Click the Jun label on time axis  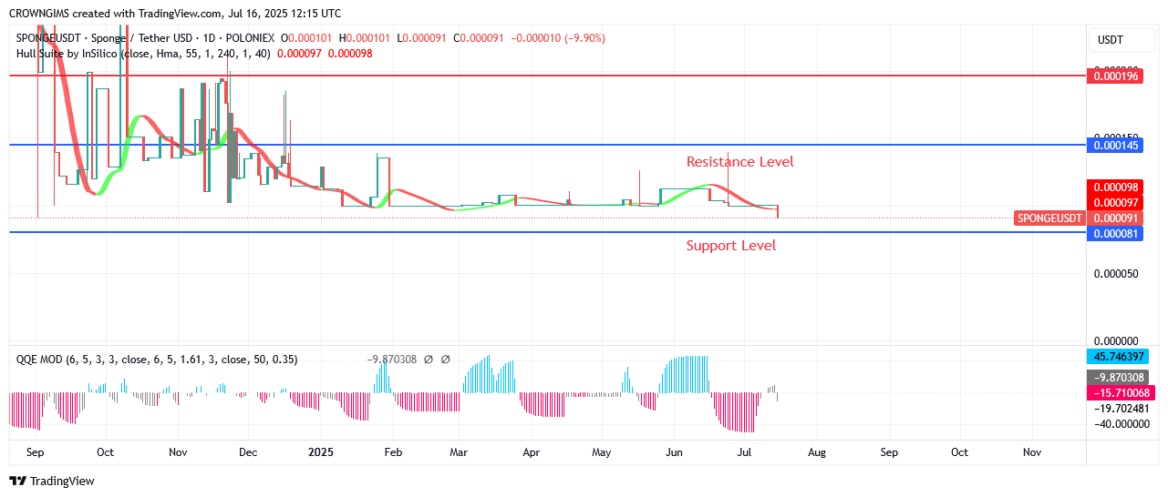674,452
